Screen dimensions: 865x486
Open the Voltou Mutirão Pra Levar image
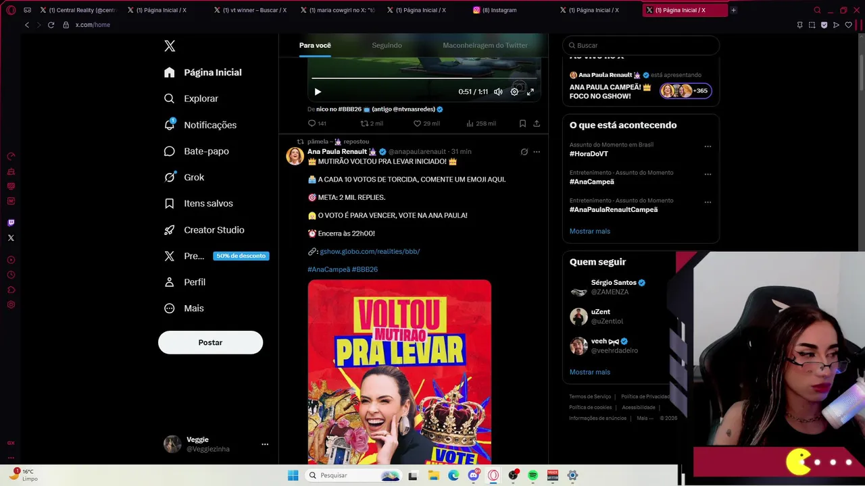399,372
